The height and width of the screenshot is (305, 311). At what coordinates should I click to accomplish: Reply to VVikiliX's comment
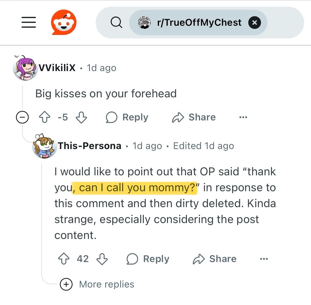[127, 117]
